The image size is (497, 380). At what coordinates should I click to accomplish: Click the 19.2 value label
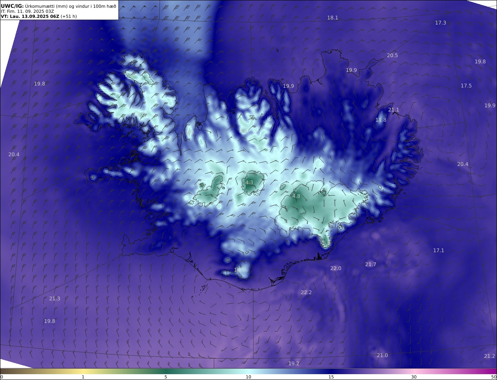click(294, 364)
